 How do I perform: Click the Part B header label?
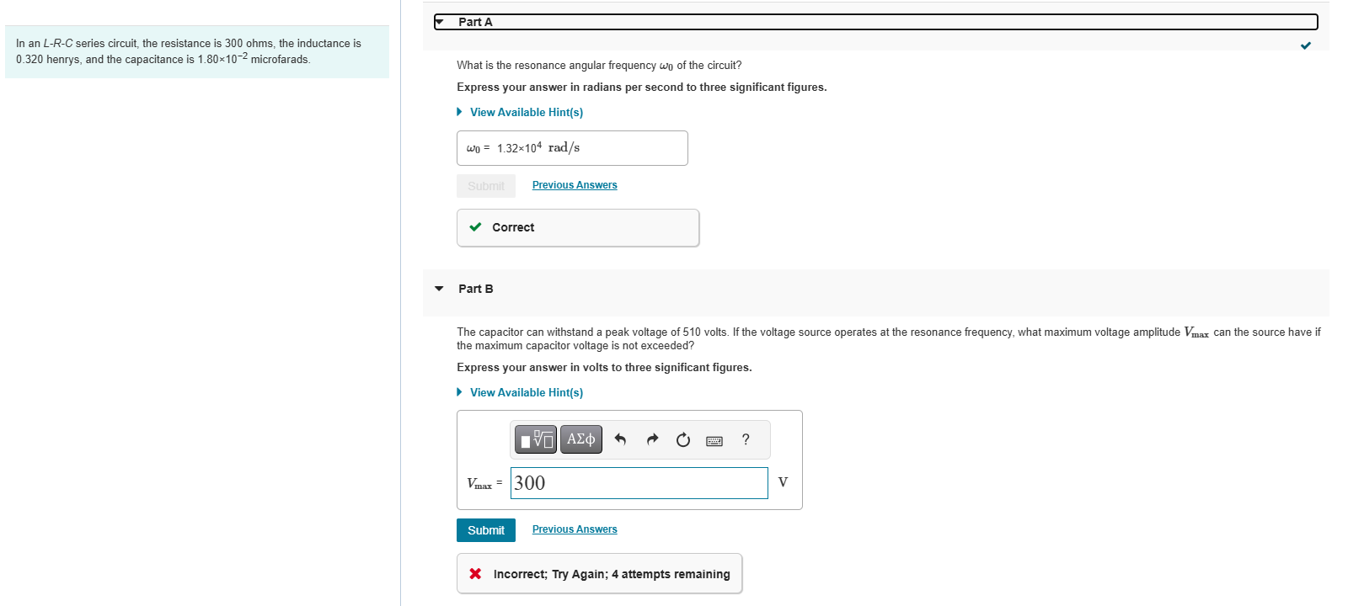click(476, 289)
